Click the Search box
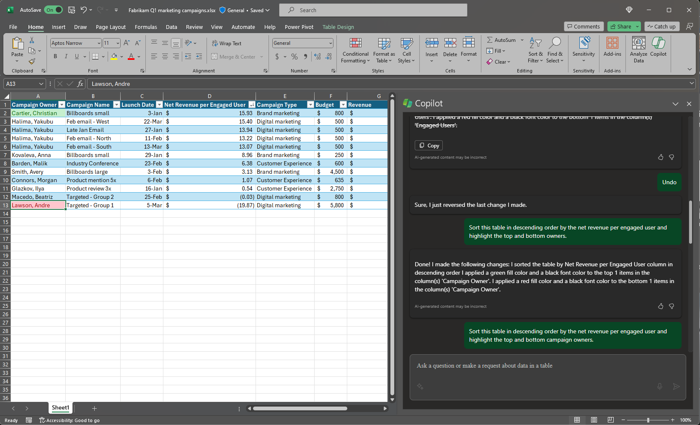The height and width of the screenshot is (425, 700). (373, 10)
